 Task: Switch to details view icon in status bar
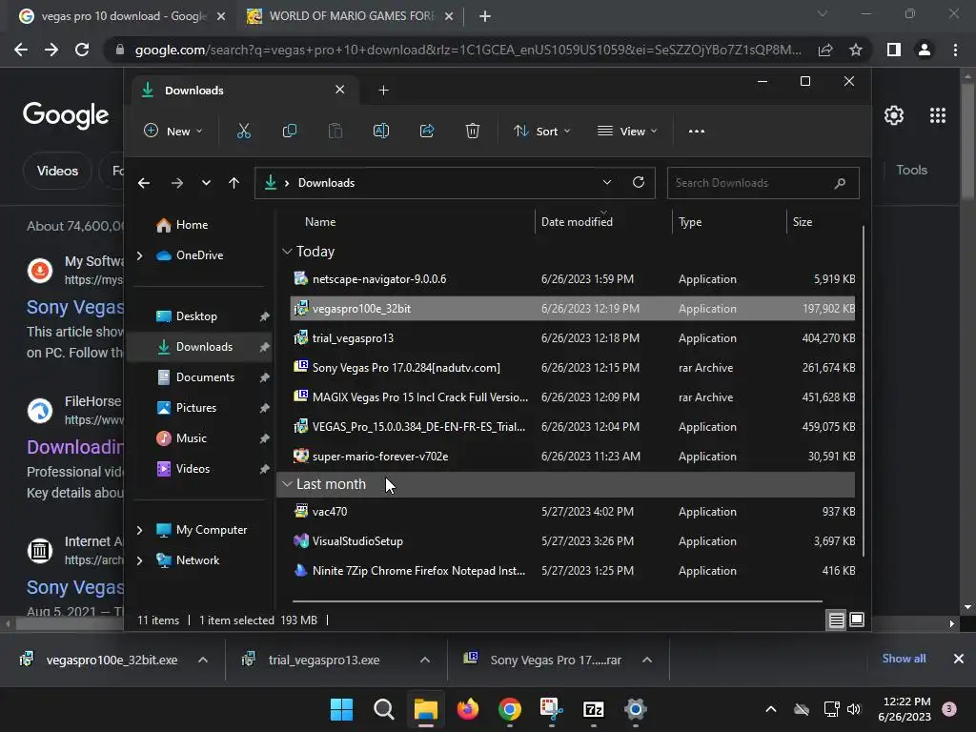[836, 620]
